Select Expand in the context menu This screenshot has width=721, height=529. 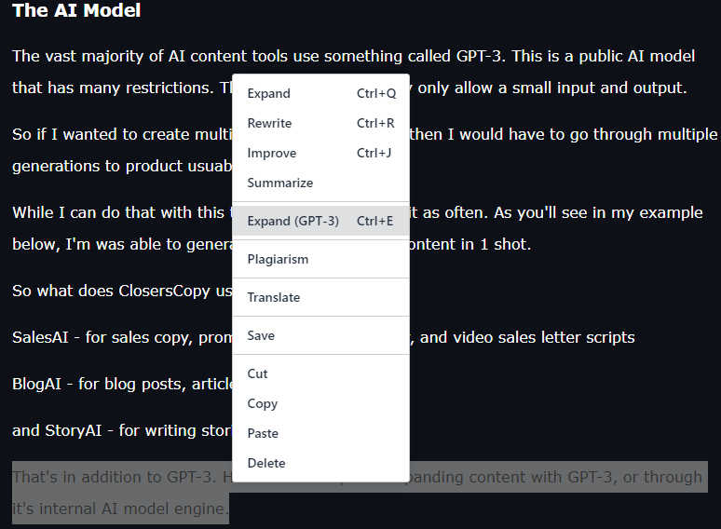click(320, 93)
